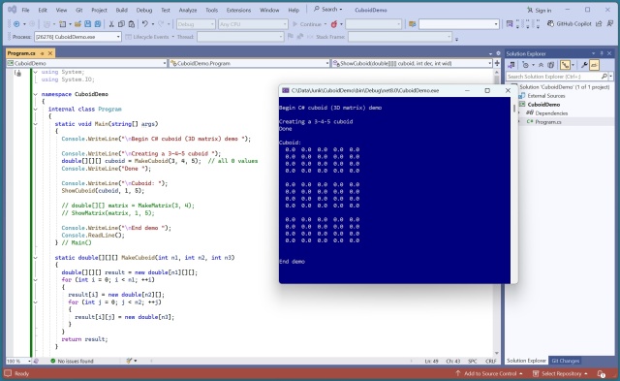The width and height of the screenshot is (620, 381).
Task: Open the Undo history dropdown arrow
Action: coord(153,24)
